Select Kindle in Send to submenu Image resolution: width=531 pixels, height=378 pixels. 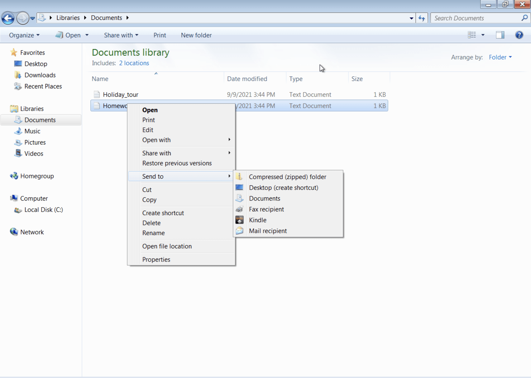point(257,220)
